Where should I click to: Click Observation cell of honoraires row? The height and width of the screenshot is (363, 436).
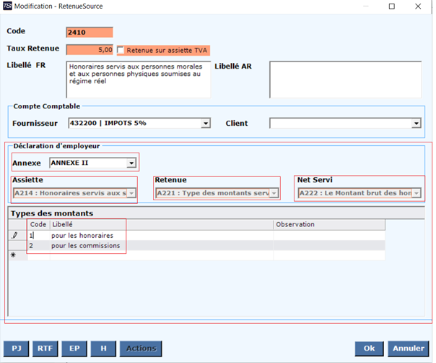tap(329, 236)
